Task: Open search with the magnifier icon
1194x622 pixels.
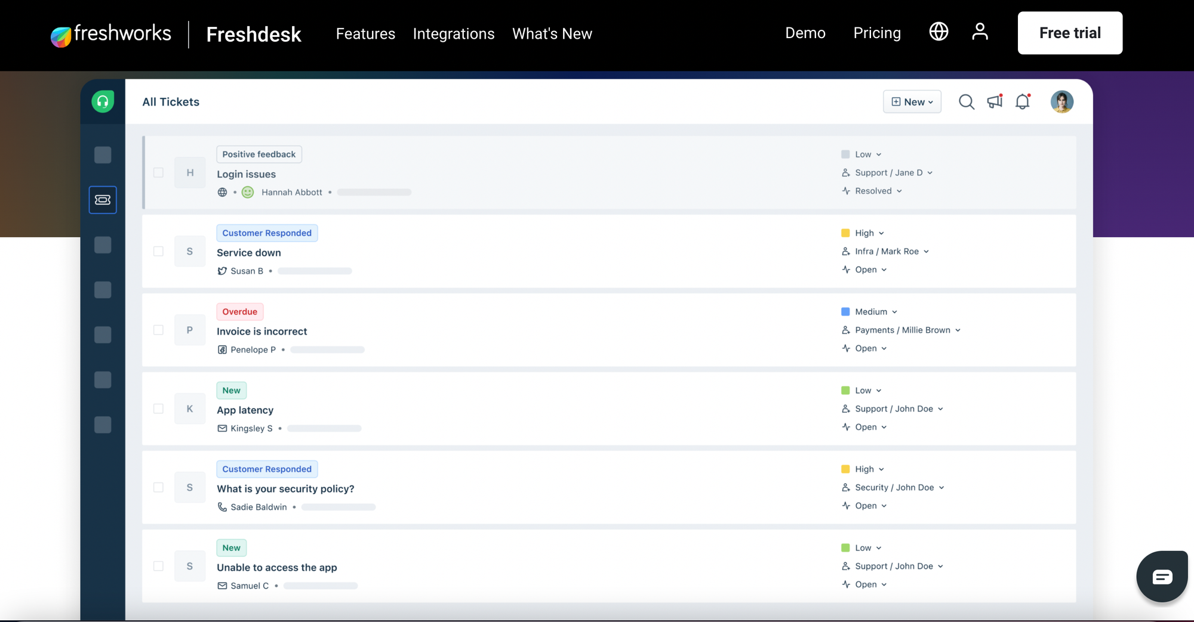Action: (x=967, y=101)
